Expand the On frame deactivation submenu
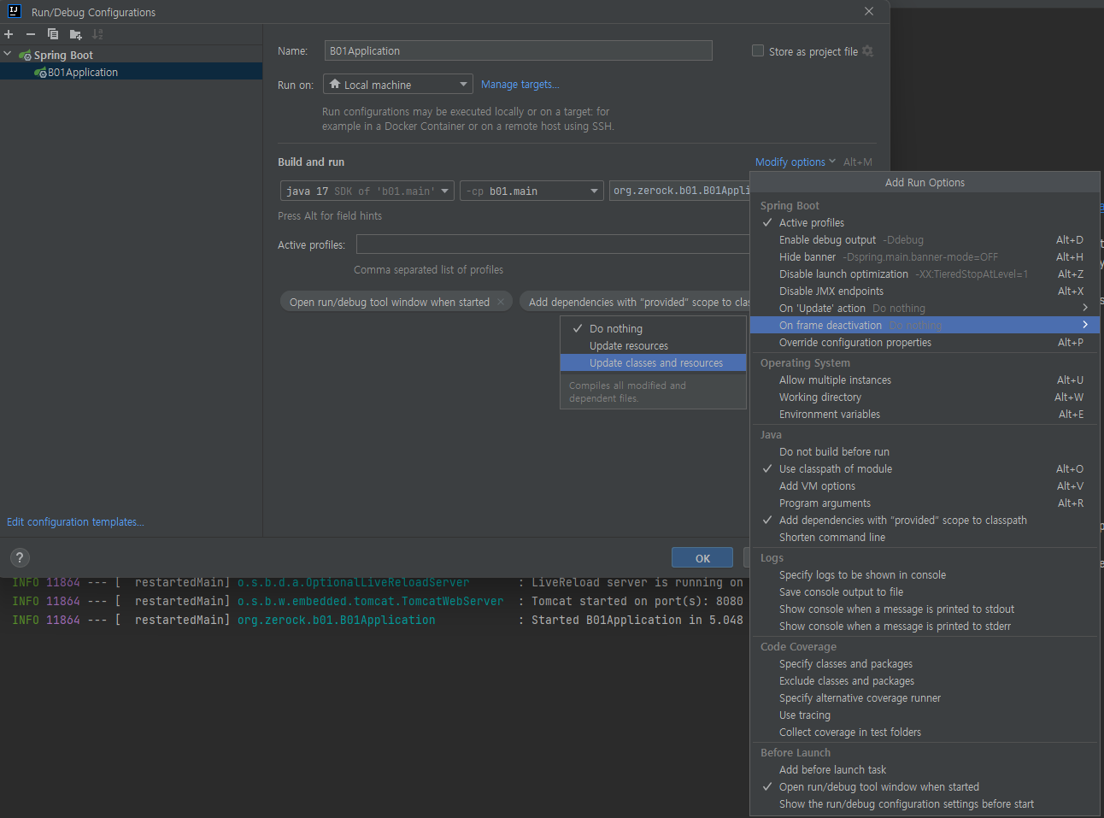The height and width of the screenshot is (818, 1104). [x=925, y=325]
